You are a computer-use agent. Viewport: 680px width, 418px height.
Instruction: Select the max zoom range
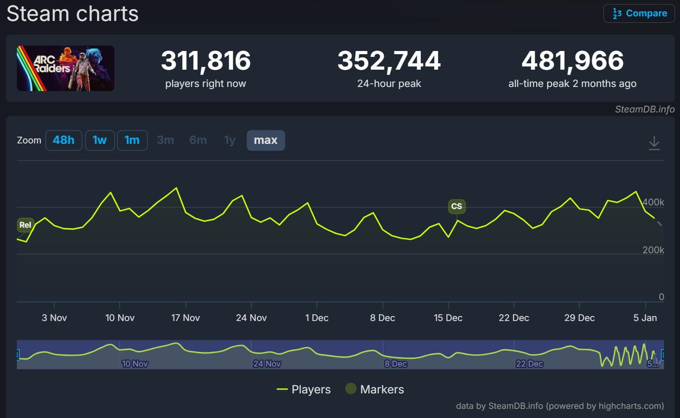[x=266, y=140]
